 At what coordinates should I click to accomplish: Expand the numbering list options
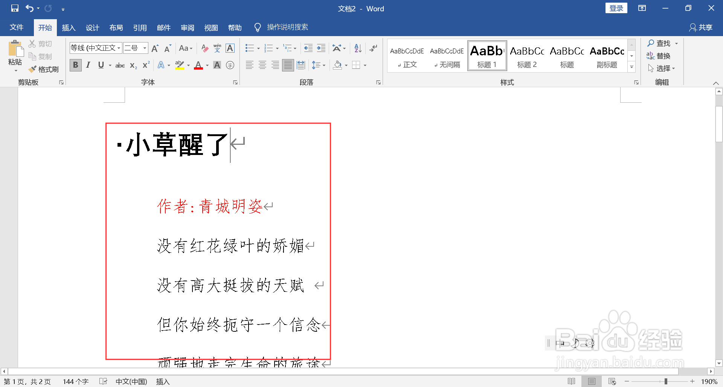pos(277,49)
